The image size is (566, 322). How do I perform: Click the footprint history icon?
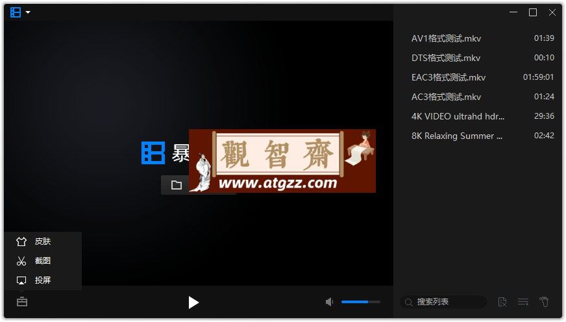(x=544, y=301)
